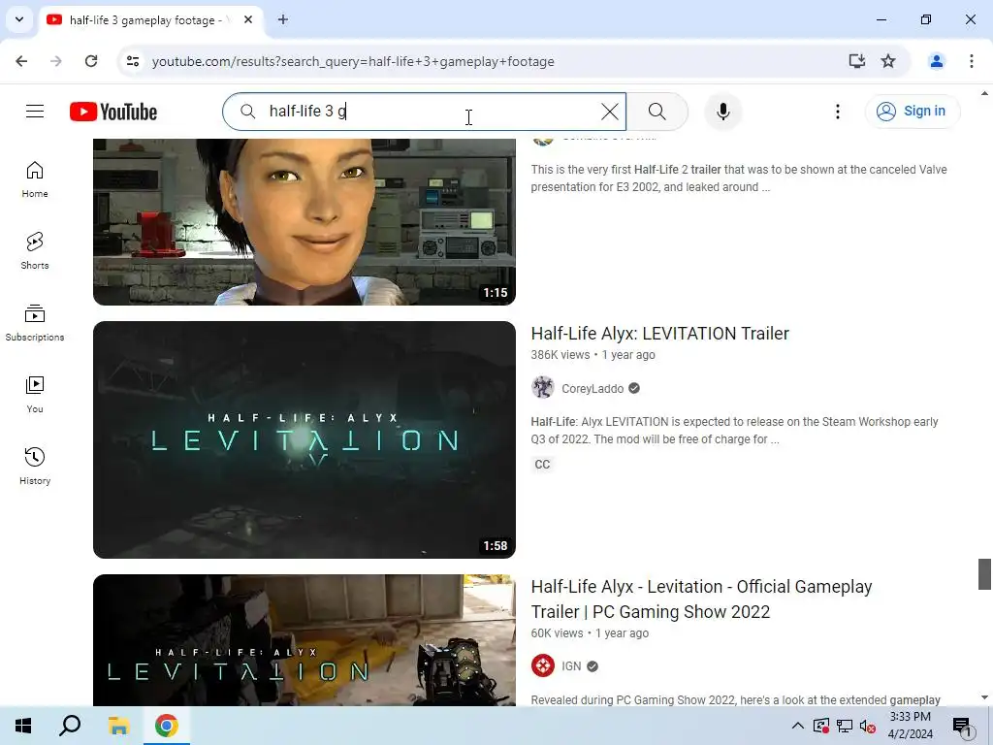Open a new browser tab
Viewport: 993px width, 745px height.
coord(283,19)
